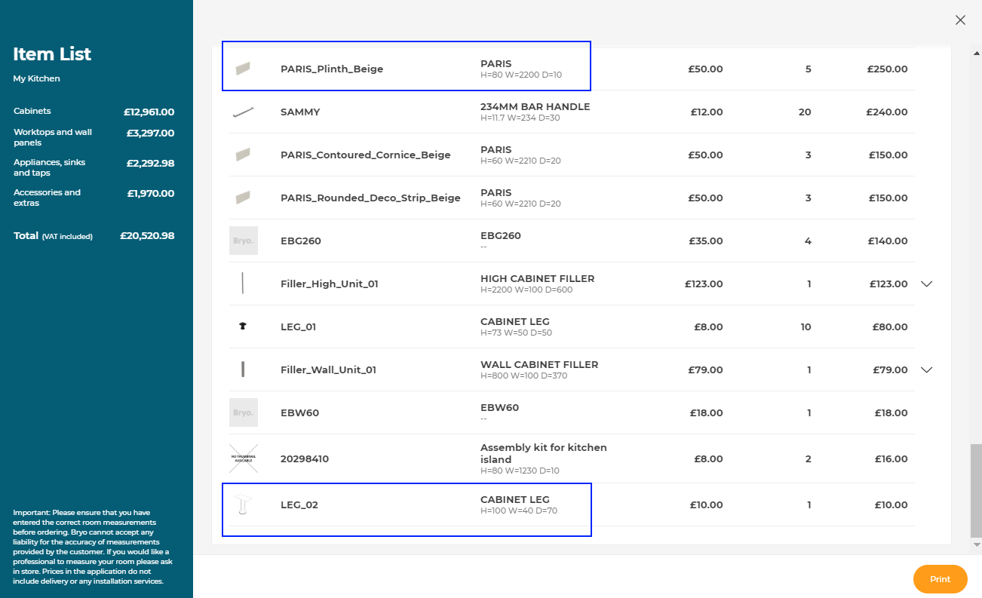The height and width of the screenshot is (598, 982).
Task: Close the Item List dialog
Action: pos(960,20)
